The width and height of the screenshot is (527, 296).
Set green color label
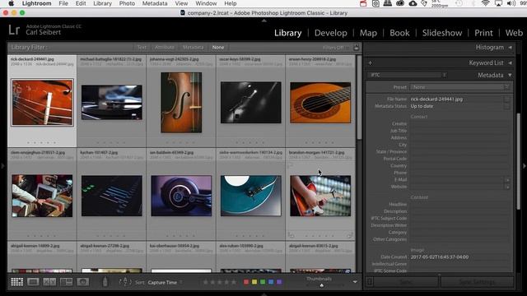coord(263,282)
